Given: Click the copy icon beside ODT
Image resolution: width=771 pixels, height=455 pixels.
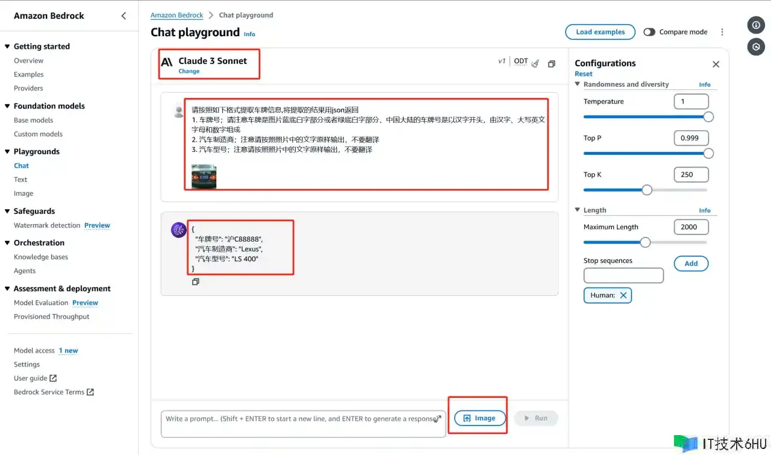Looking at the screenshot, I should (551, 64).
